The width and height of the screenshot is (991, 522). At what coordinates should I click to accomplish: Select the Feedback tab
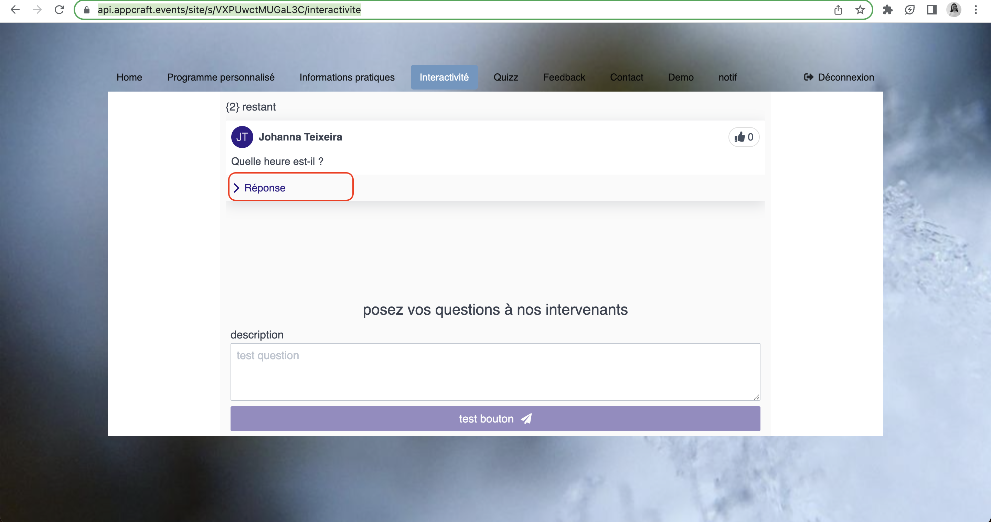tap(564, 77)
